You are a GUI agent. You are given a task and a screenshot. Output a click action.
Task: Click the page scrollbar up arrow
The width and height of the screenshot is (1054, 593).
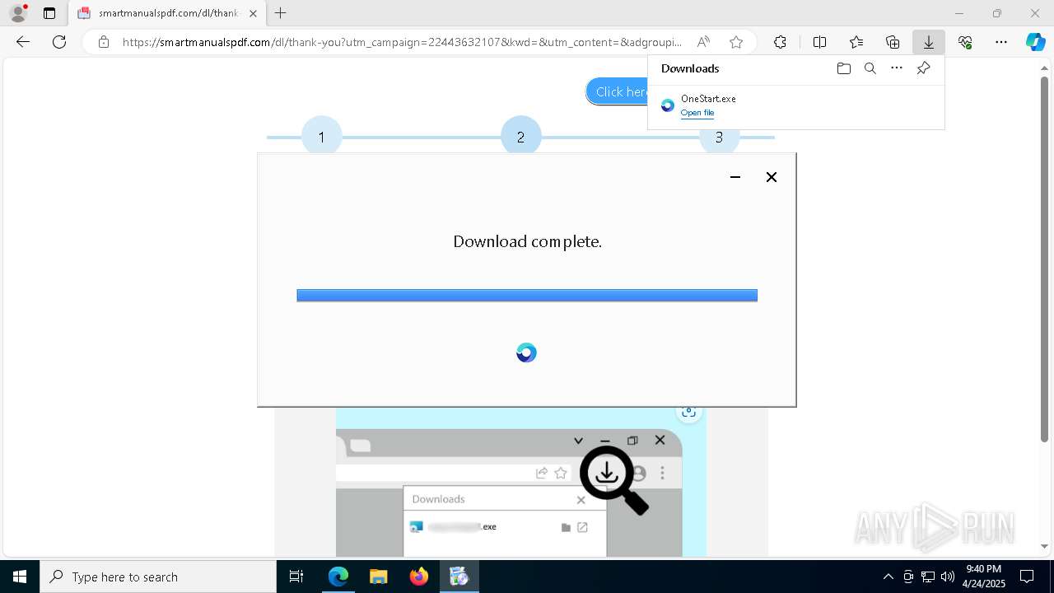[1045, 69]
